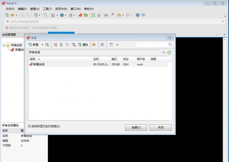Click the green Xagent icon in toolbar
The height and width of the screenshot is (162, 229).
coord(86,15)
